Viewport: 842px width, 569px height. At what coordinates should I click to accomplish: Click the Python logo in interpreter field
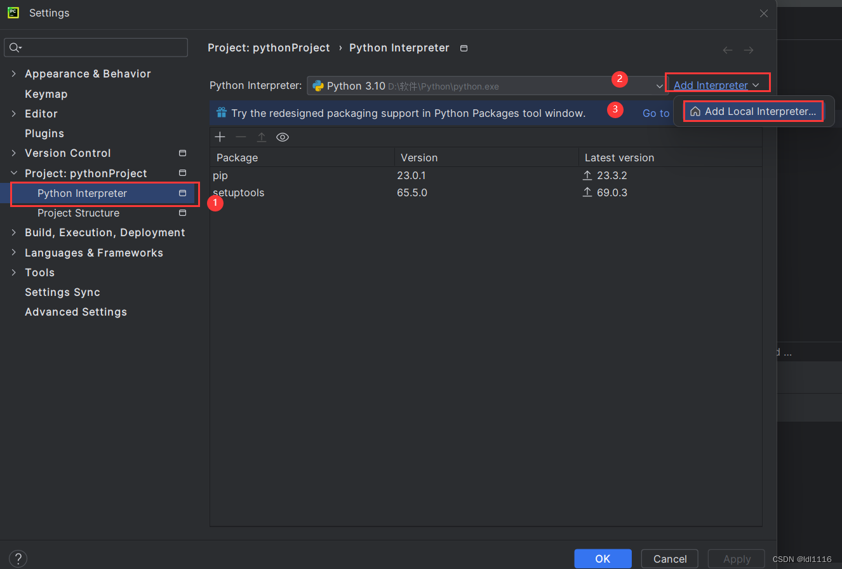click(x=318, y=86)
